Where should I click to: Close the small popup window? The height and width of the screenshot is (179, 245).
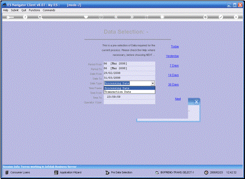[x=197, y=102]
